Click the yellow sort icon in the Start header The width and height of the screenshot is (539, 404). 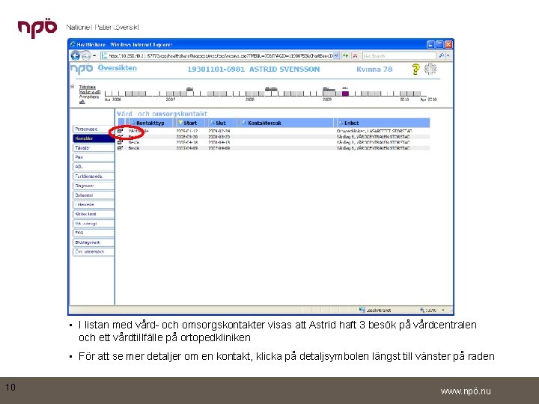(x=180, y=123)
